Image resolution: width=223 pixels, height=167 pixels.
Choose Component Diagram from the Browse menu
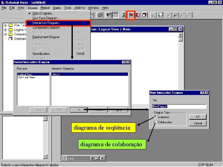coord(58,28)
